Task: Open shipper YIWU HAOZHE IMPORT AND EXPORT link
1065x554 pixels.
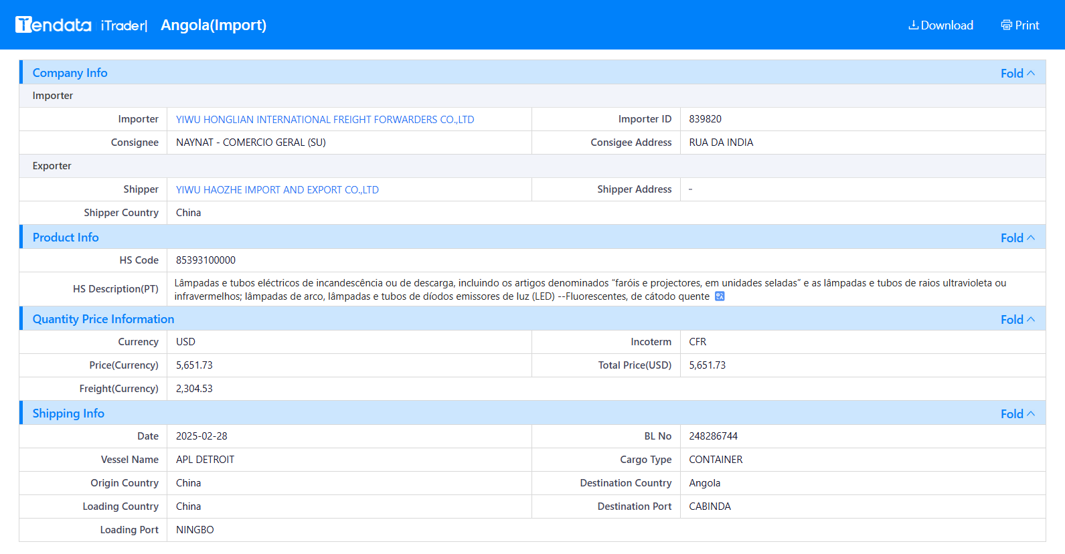Action: click(277, 190)
